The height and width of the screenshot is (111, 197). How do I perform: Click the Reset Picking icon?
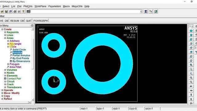(151, 11)
